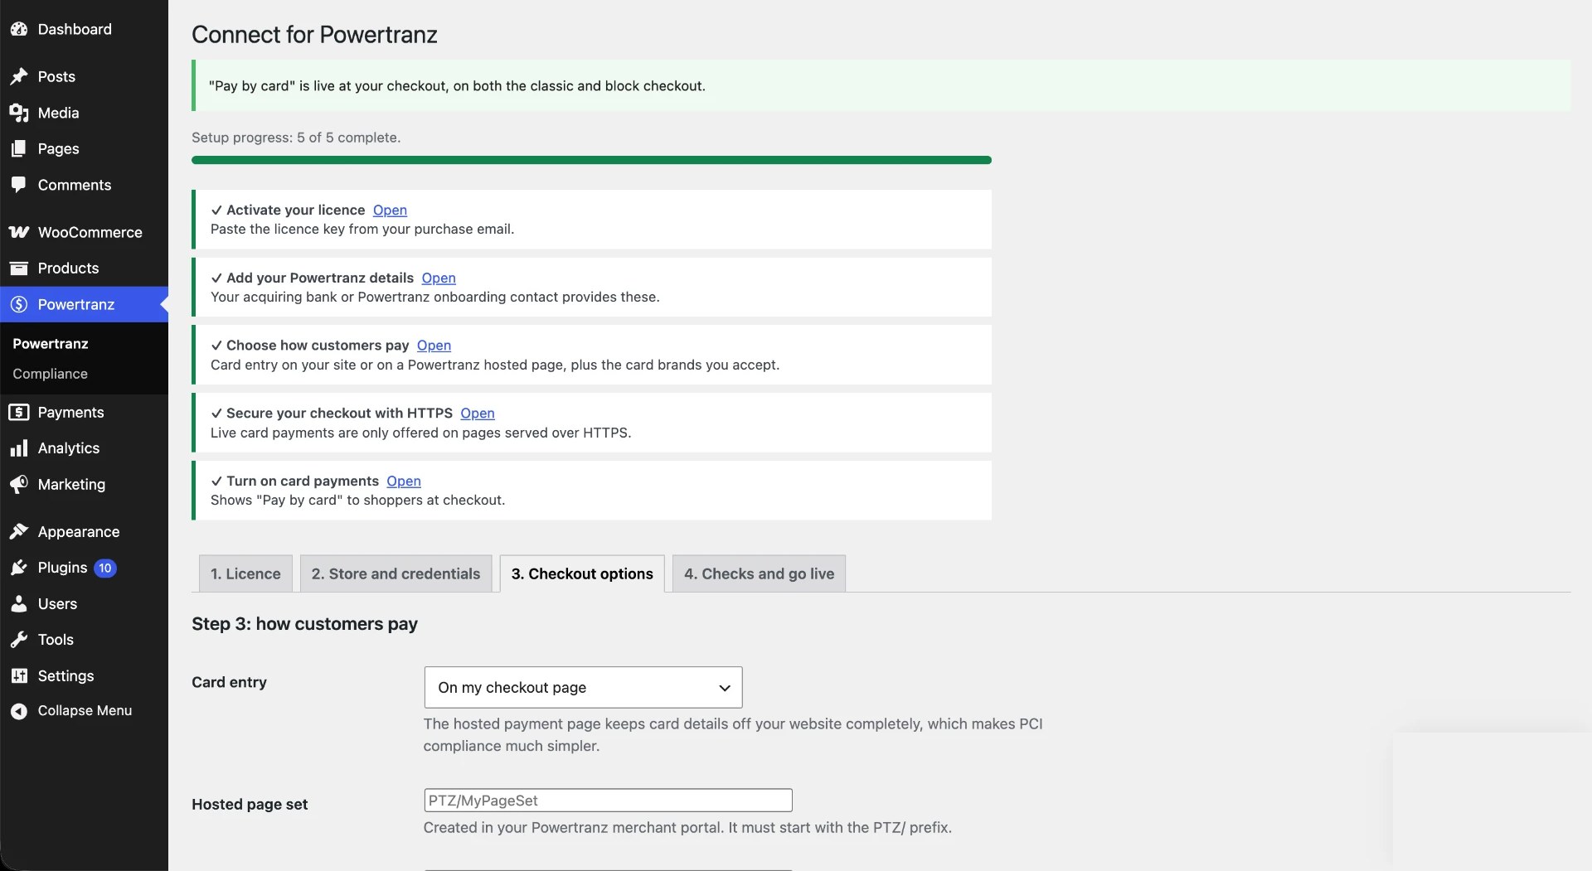Open the Products menu item
The width and height of the screenshot is (1592, 871).
pyautogui.click(x=84, y=268)
